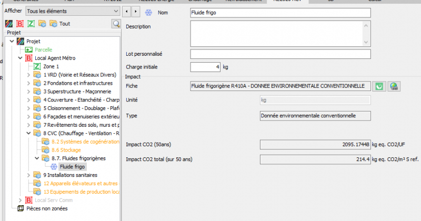Click the green refresh button beside Fiche
421x221 pixels.
[379, 86]
